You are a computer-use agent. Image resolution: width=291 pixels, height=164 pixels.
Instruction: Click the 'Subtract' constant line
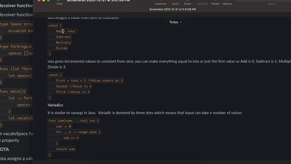pyautogui.click(x=63, y=37)
